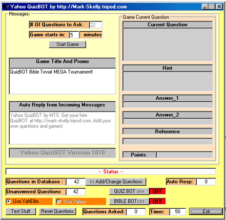Click the Timer value field showing 50
This screenshot has height=220, width=226.
(x=178, y=212)
